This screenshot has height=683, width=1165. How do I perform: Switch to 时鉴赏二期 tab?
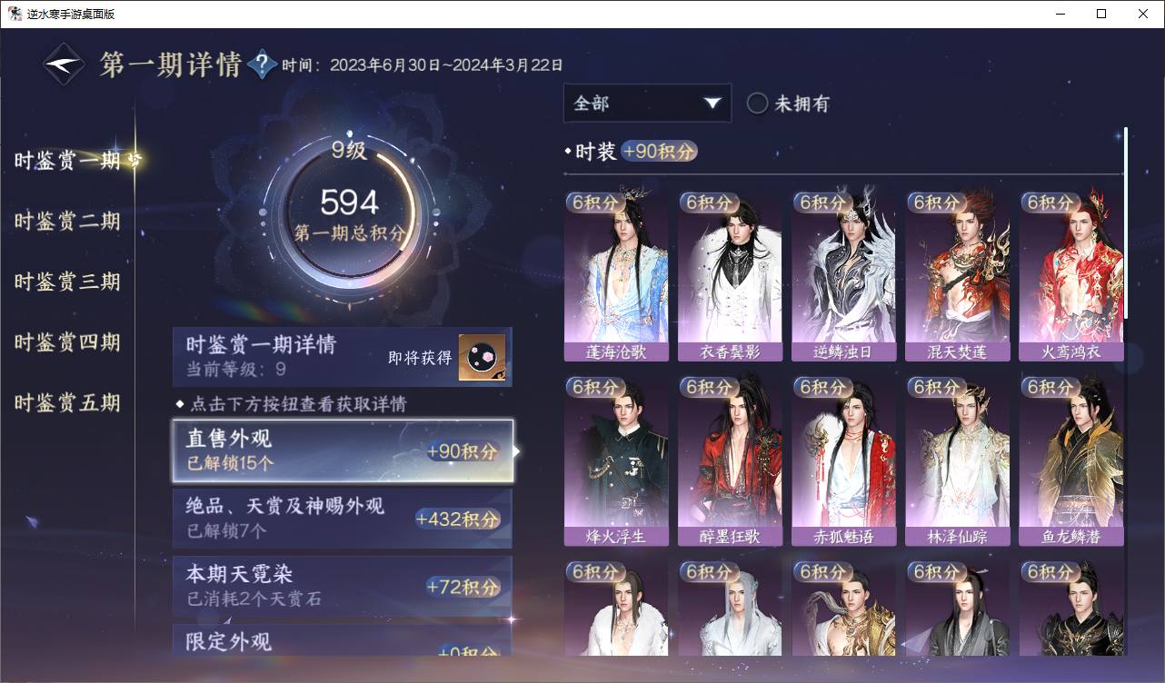(x=67, y=221)
